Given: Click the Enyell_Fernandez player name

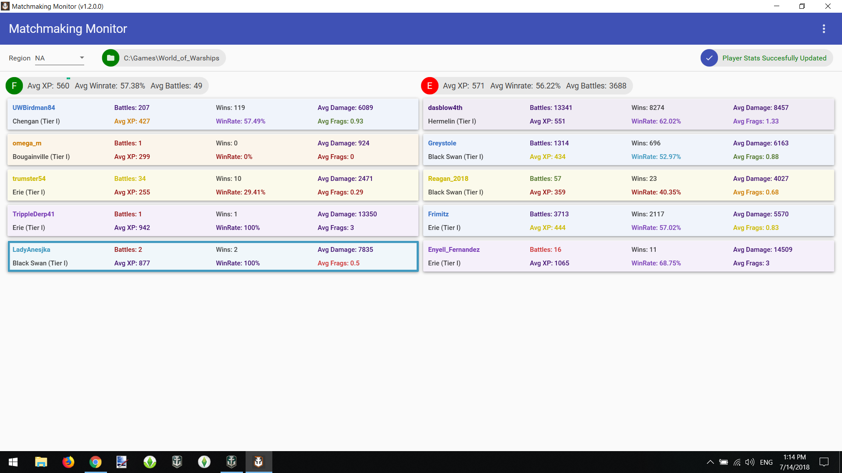Looking at the screenshot, I should tap(453, 250).
